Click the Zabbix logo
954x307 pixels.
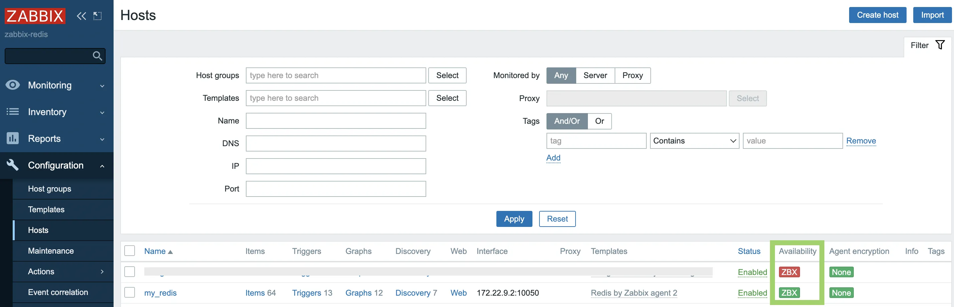(x=35, y=16)
